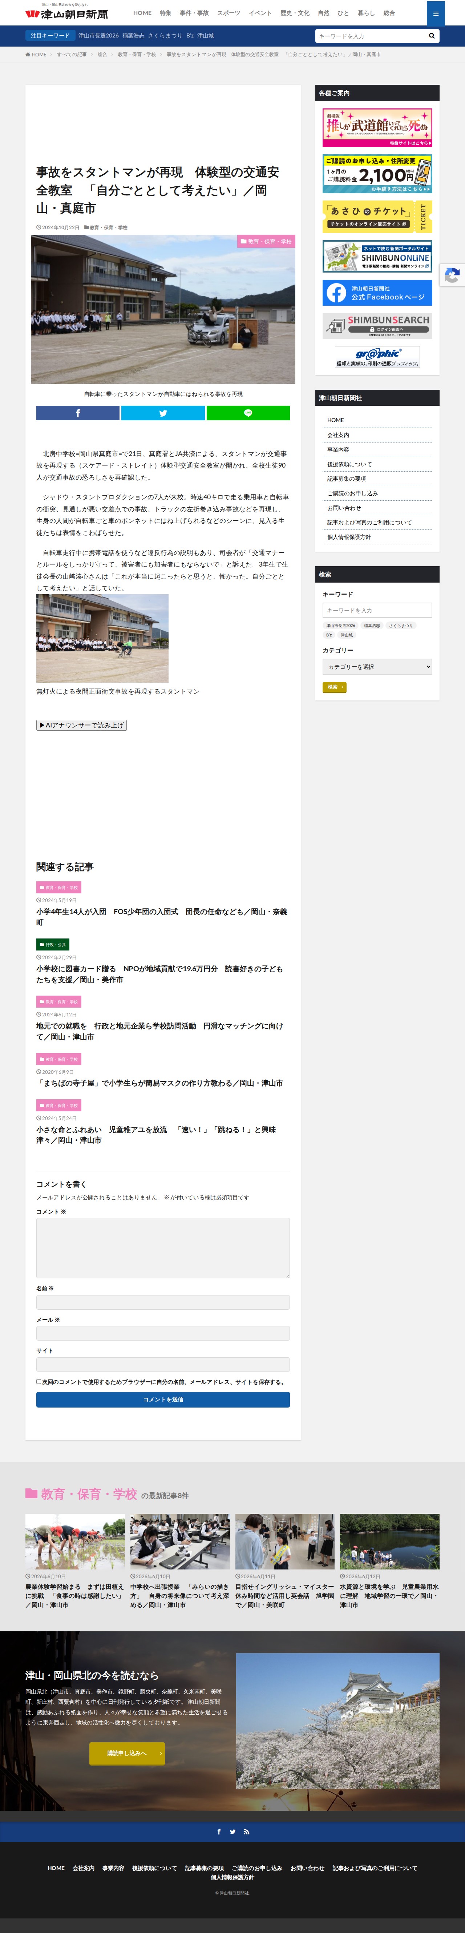Image resolution: width=465 pixels, height=1933 pixels.
Task: Tick the save name and email checkbox
Action: click(x=39, y=1381)
